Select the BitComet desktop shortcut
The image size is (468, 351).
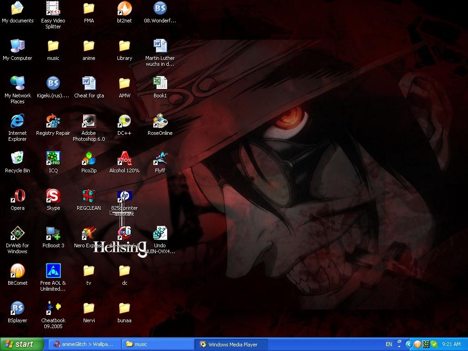coord(18,271)
